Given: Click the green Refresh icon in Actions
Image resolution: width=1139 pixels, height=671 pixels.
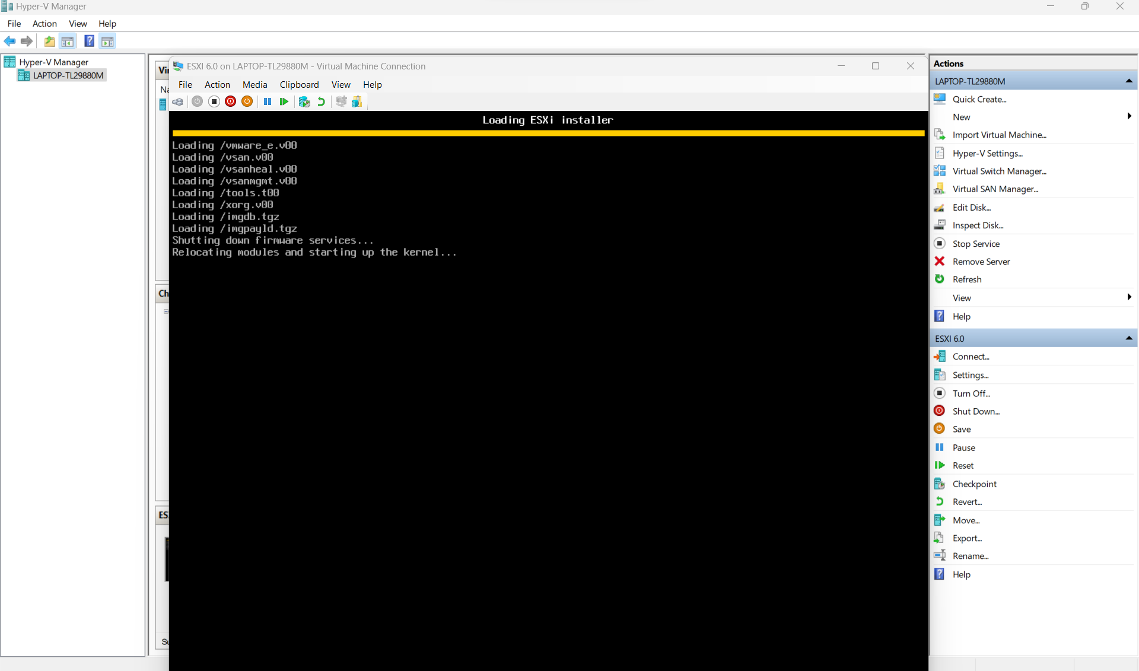Looking at the screenshot, I should pyautogui.click(x=940, y=279).
